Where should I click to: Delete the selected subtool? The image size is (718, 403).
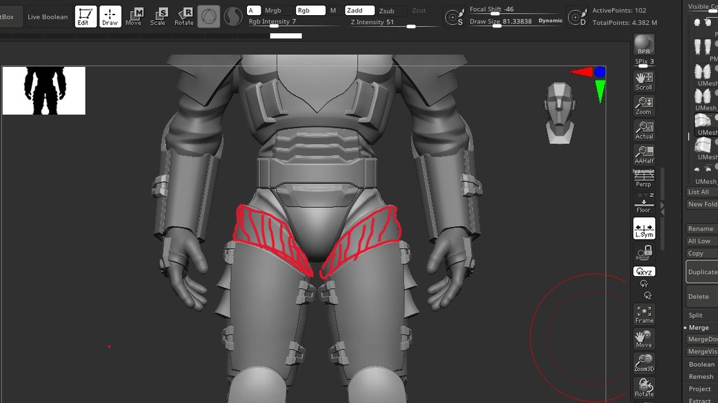click(x=702, y=296)
